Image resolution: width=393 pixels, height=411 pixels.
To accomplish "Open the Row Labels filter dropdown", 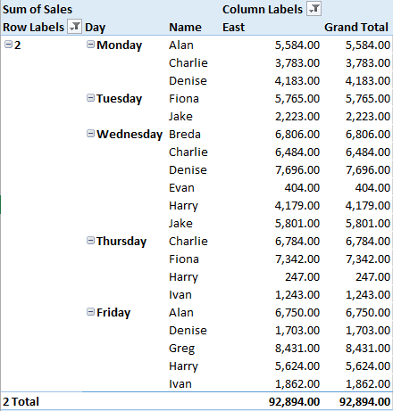I will point(74,27).
